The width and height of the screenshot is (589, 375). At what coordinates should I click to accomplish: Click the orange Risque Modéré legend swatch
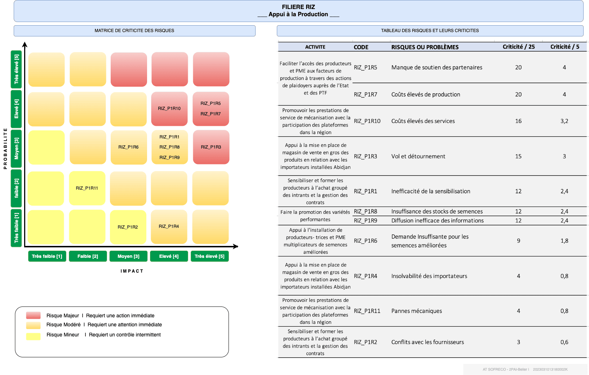tap(33, 325)
